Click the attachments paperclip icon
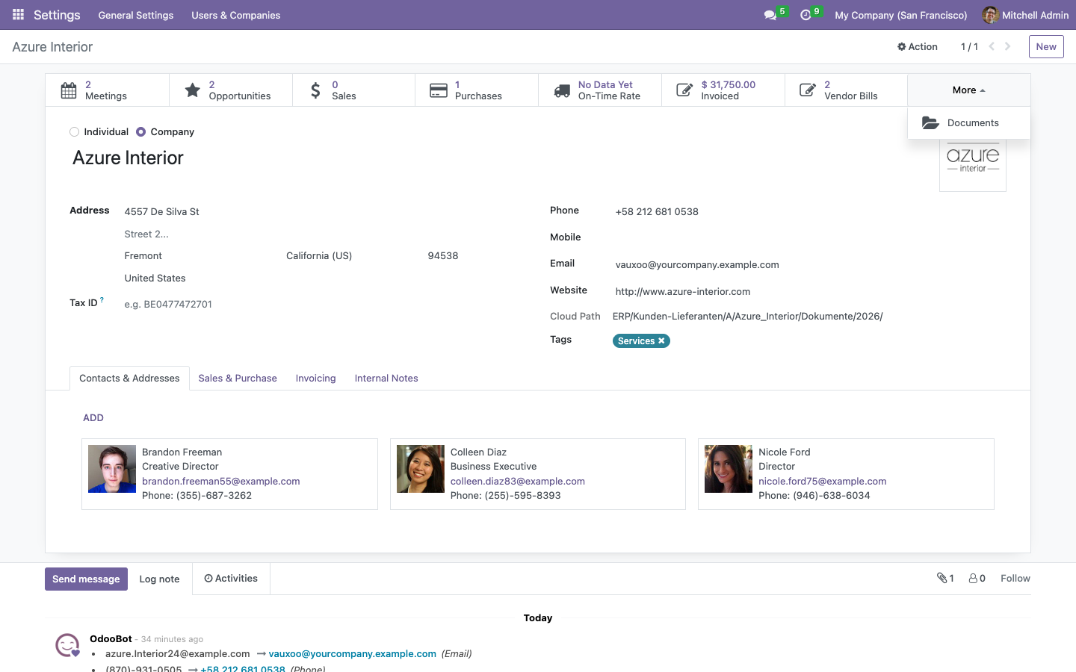This screenshot has height=672, width=1076. 941,578
